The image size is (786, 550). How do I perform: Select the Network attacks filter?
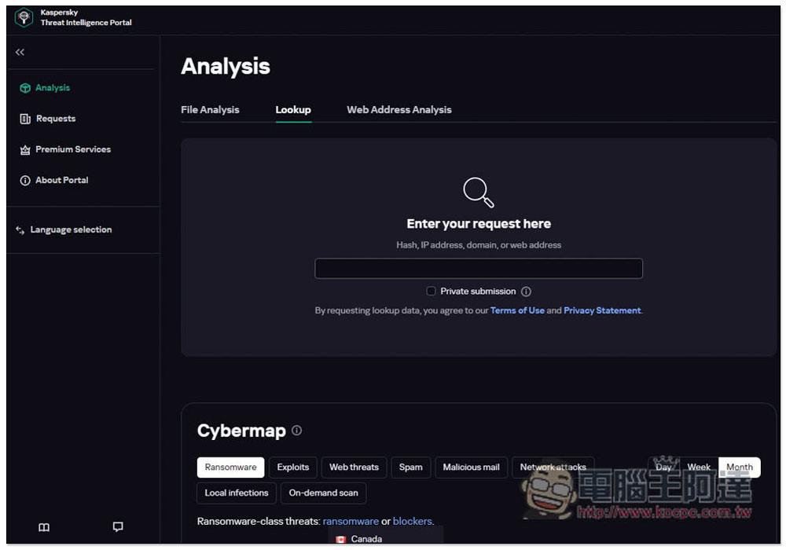553,467
